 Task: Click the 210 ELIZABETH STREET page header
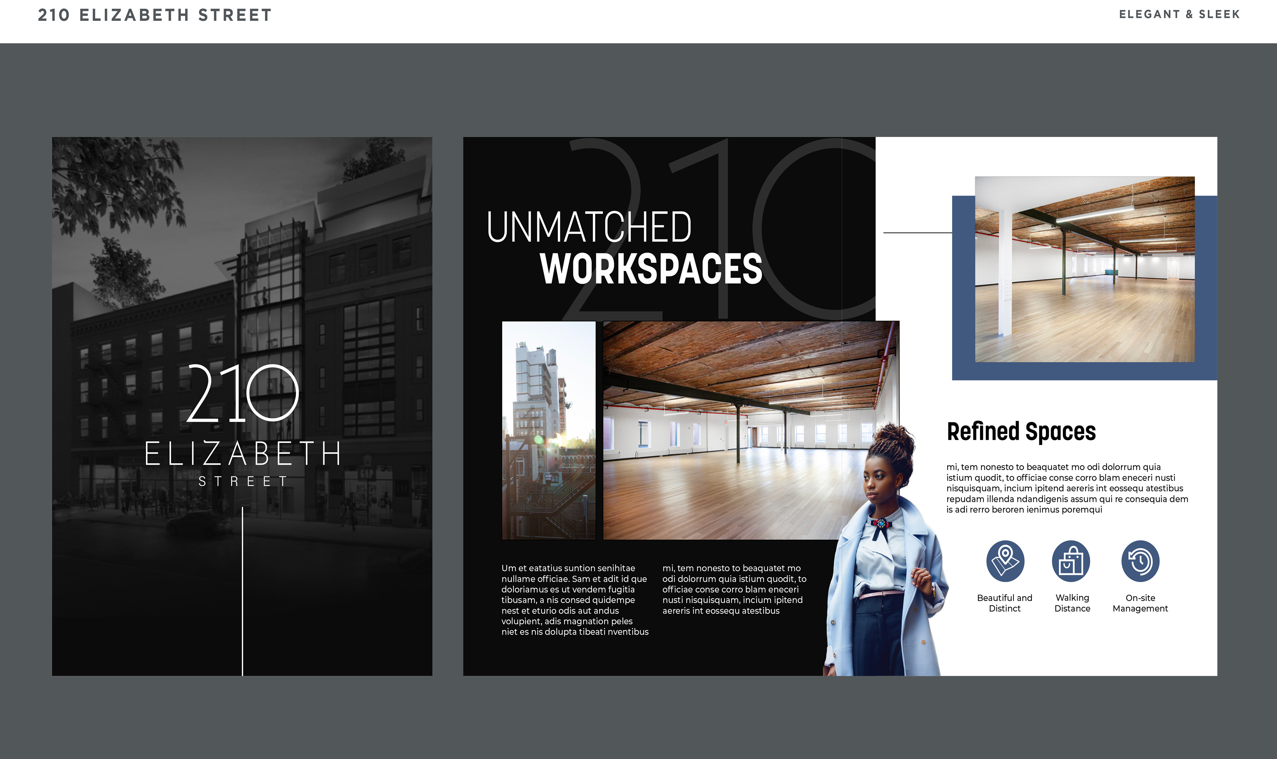[x=155, y=15]
